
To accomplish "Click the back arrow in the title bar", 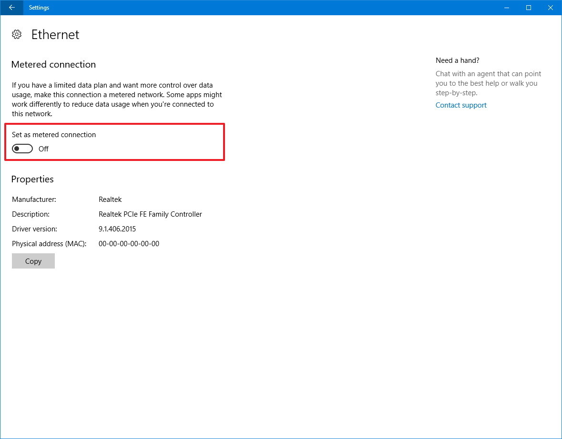I will [x=10, y=8].
